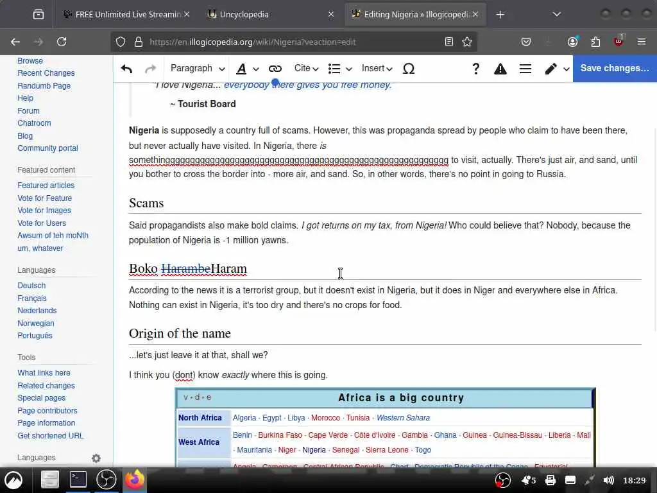Viewport: 657px width, 493px height.
Task: Open Recent Changes in sidebar
Action: (x=46, y=73)
